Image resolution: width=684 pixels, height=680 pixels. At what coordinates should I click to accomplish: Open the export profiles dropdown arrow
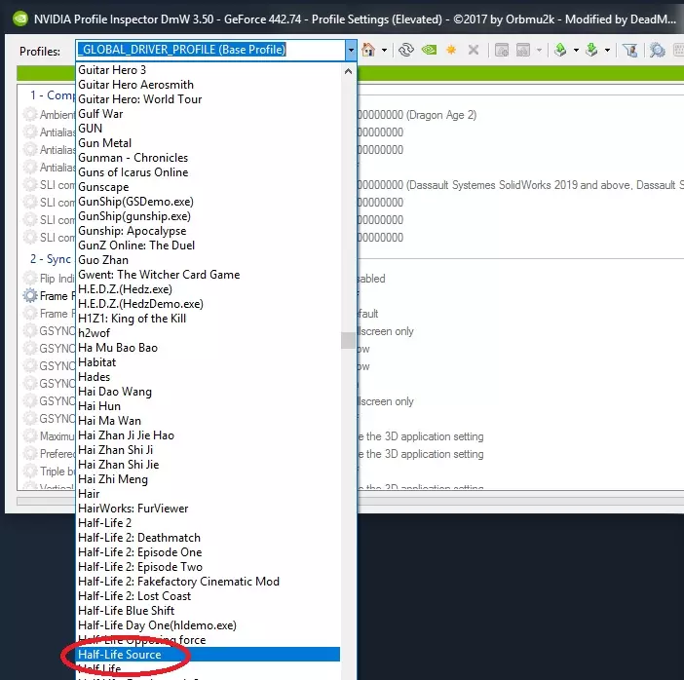(x=576, y=50)
